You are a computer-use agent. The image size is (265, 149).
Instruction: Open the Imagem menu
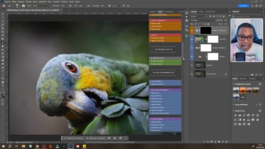coord(21,2)
